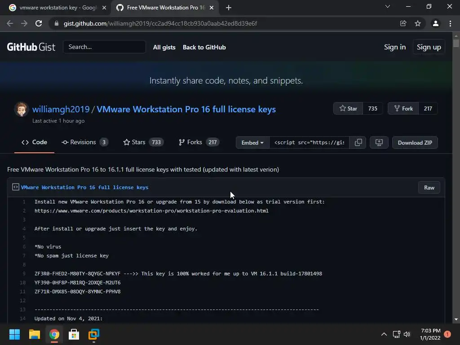Image resolution: width=460 pixels, height=345 pixels.
Task: Open the Chrome profile icon
Action: [x=436, y=23]
